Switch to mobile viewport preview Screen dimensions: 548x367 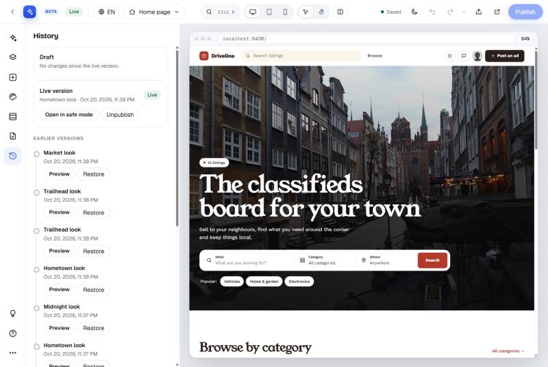coord(285,12)
